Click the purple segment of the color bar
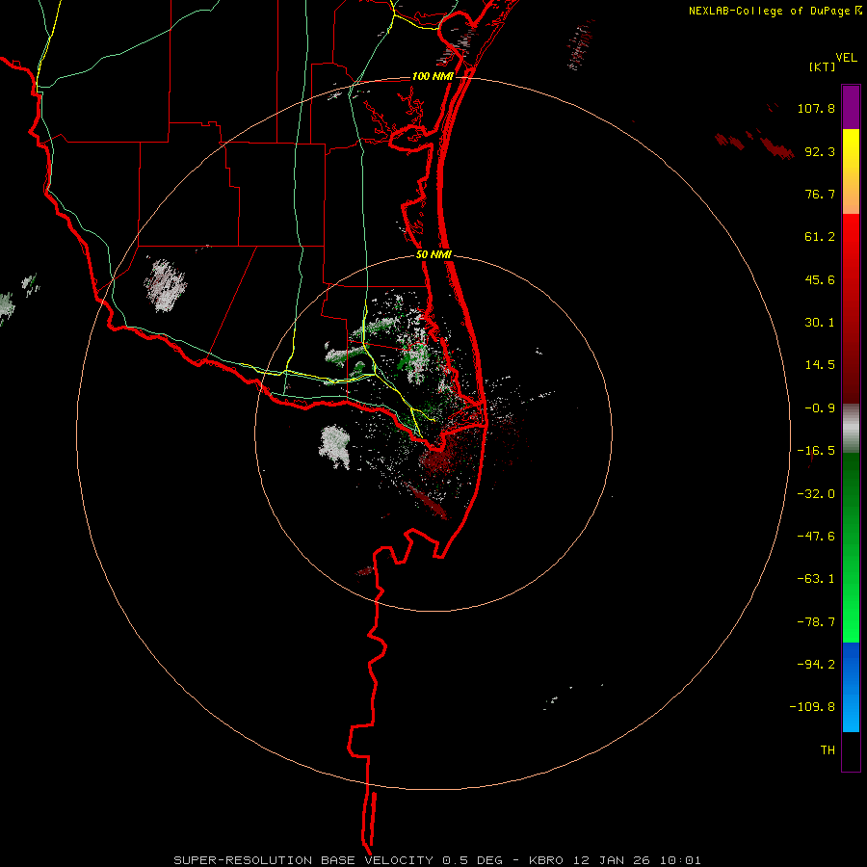 coord(851,108)
